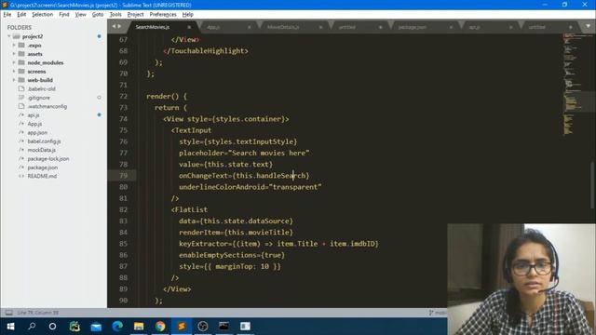Click the 'renderItem={this.movieTitle}' code line

pos(236,232)
